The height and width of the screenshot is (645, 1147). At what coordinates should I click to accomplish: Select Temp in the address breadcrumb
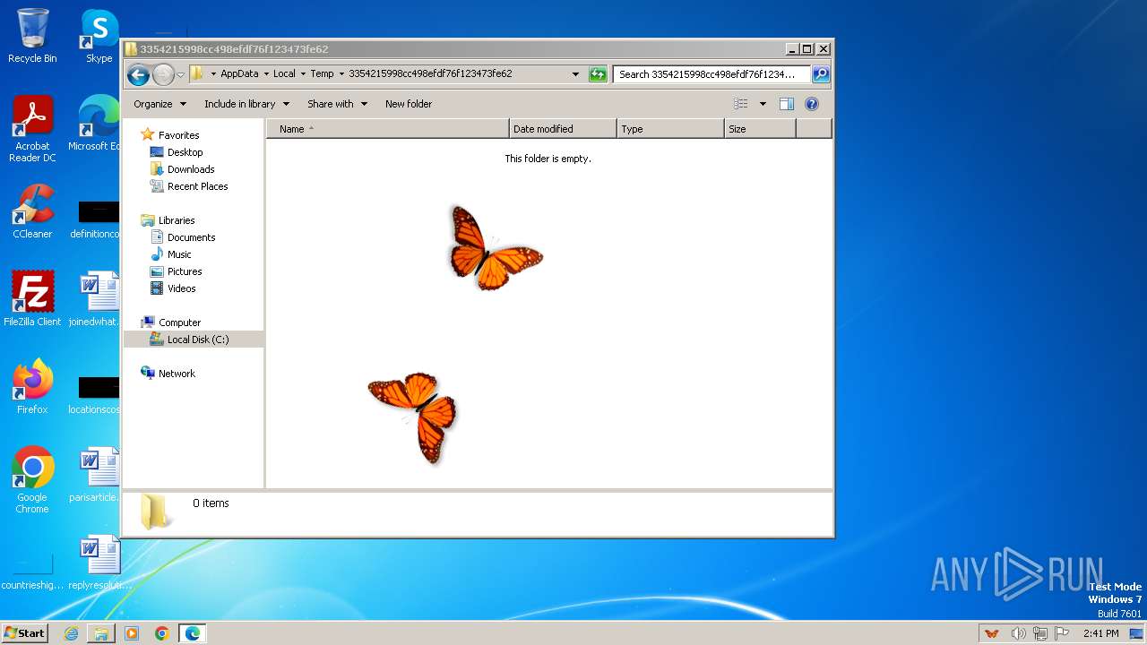(322, 74)
